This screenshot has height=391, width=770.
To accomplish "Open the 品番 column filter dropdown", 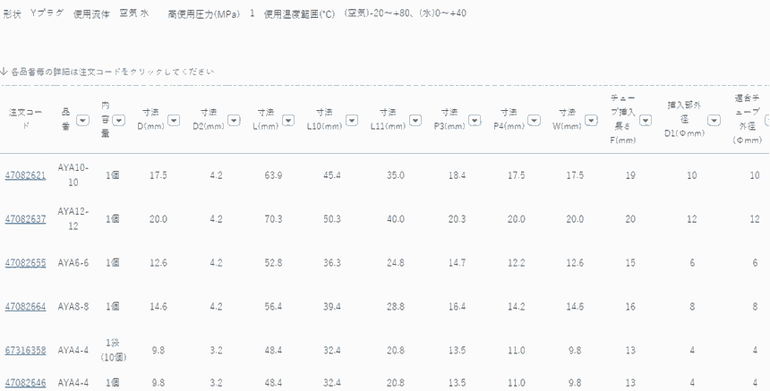I will (82, 120).
